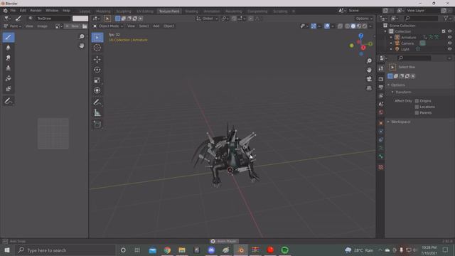Switch to the Texture Paint workspace tab
This screenshot has height=256, width=455.
[169, 11]
